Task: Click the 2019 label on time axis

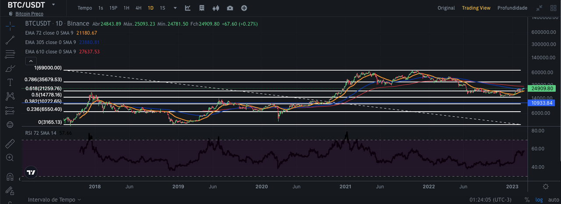Action: pyautogui.click(x=178, y=186)
